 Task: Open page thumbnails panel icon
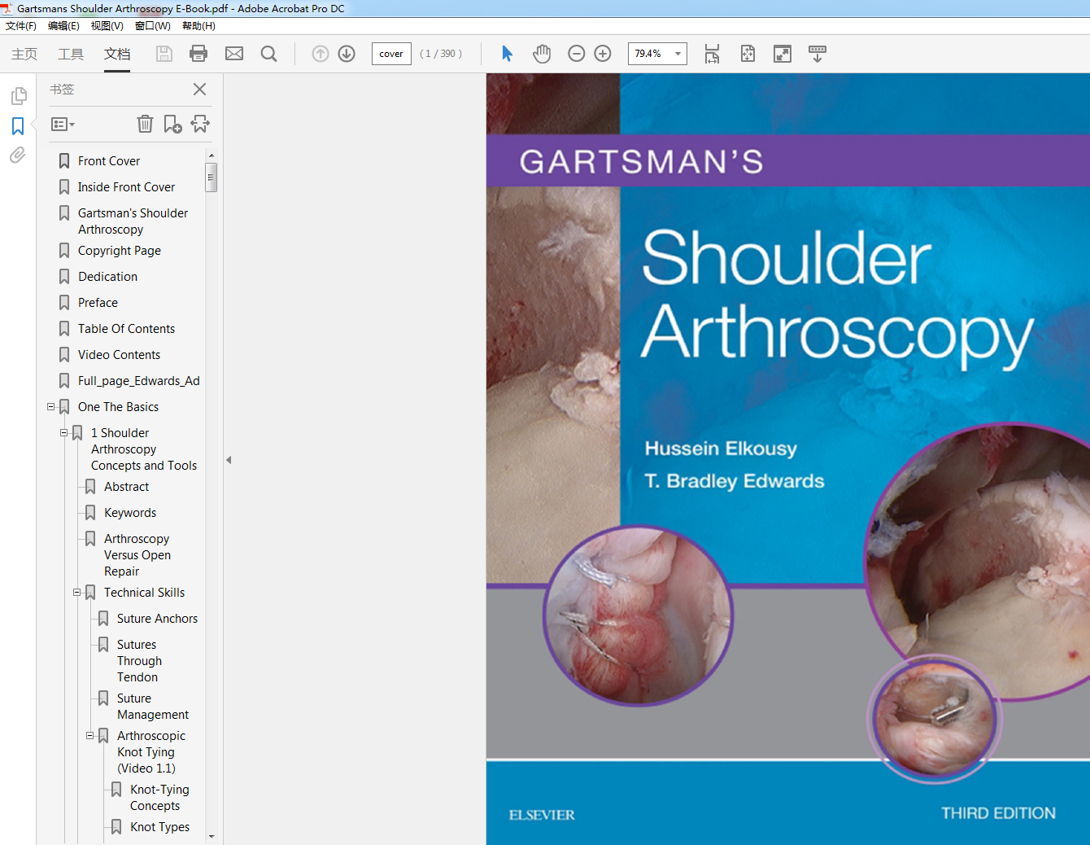18,96
